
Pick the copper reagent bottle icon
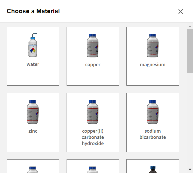pos(93,46)
